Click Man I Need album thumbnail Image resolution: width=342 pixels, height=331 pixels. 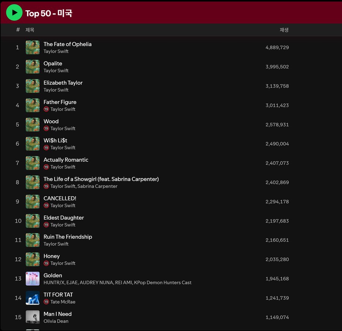33,317
